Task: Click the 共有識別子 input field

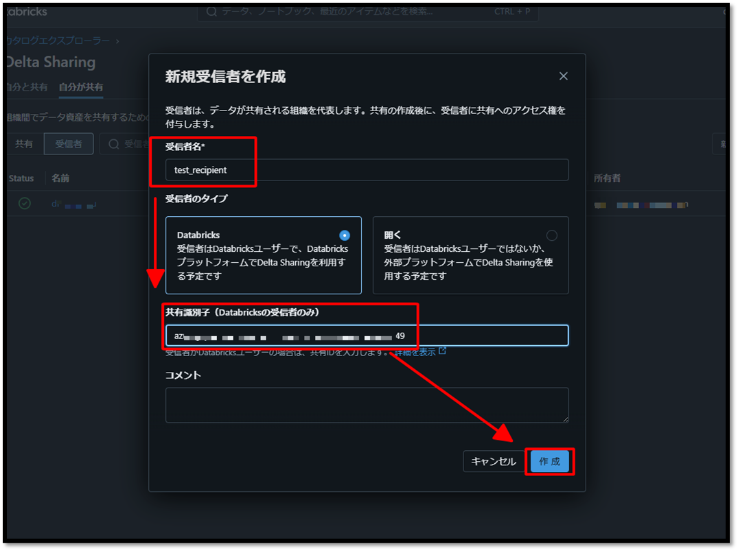Action: coord(367,336)
